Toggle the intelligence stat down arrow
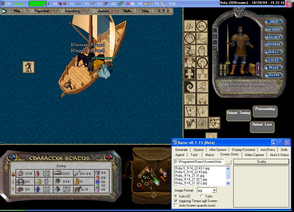Screen dimensions: 294x212 13,189
